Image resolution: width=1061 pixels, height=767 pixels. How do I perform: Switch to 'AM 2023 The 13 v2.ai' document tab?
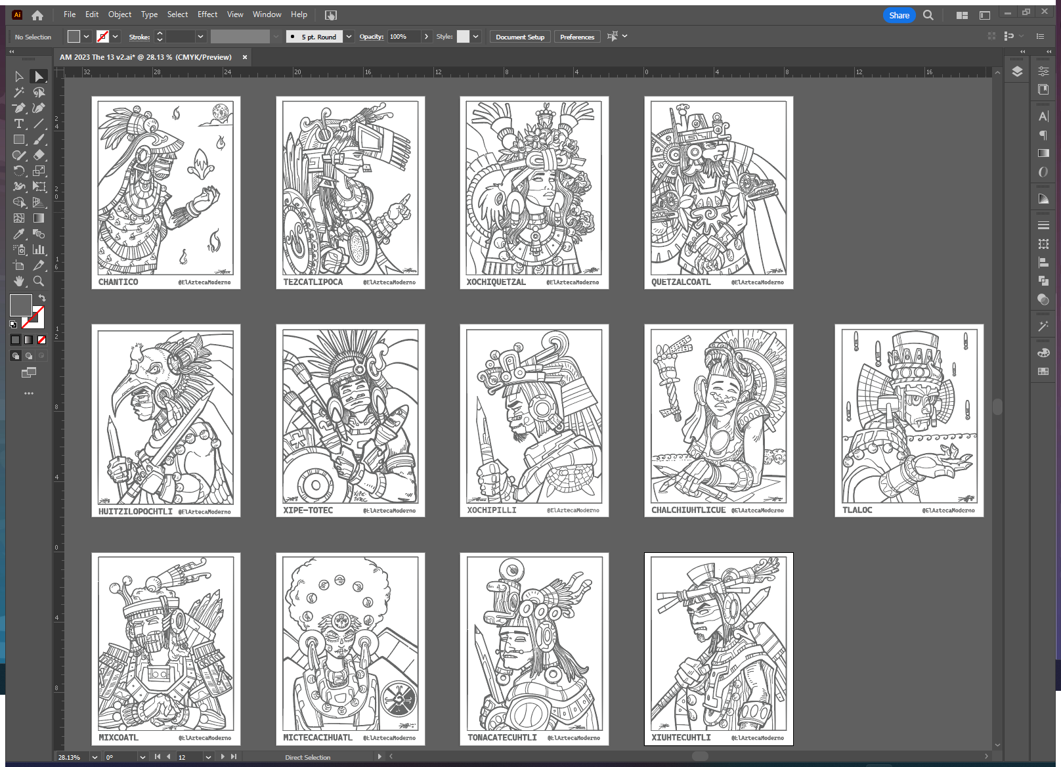[x=146, y=57]
